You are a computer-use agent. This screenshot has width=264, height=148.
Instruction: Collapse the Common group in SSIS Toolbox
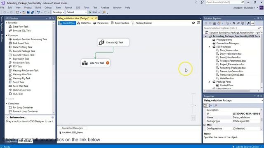click(x=7, y=35)
